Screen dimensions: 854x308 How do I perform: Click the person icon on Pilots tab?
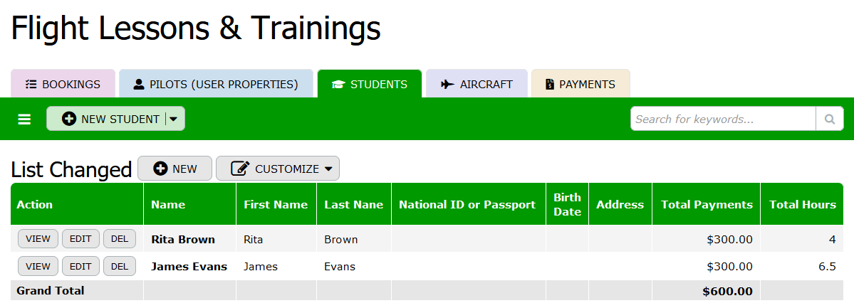(x=139, y=85)
